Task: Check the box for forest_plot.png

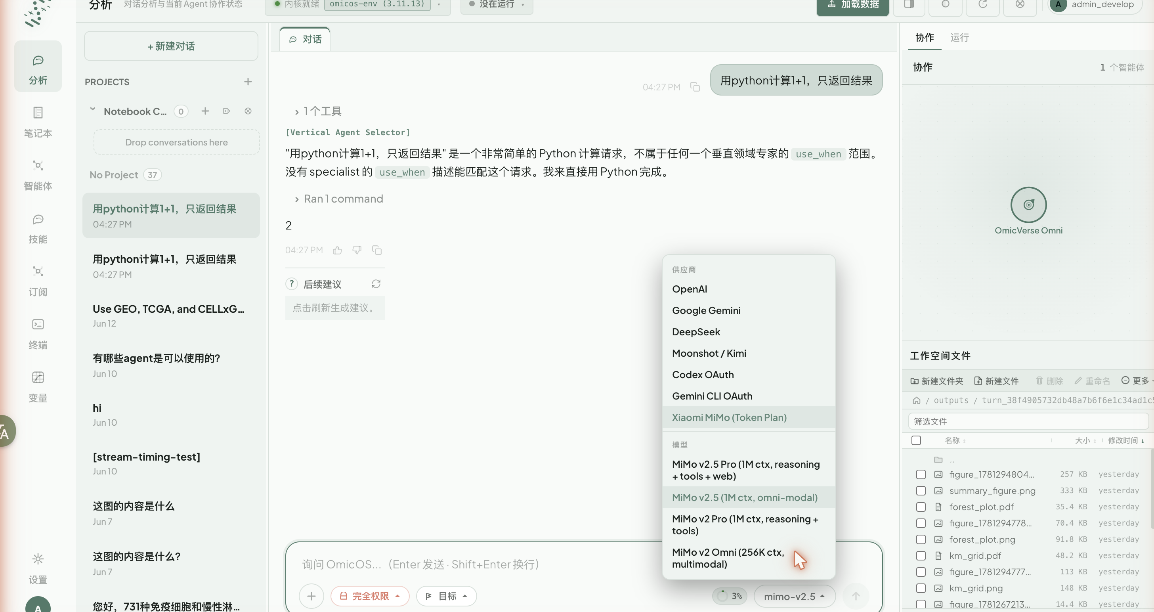Action: (921, 539)
